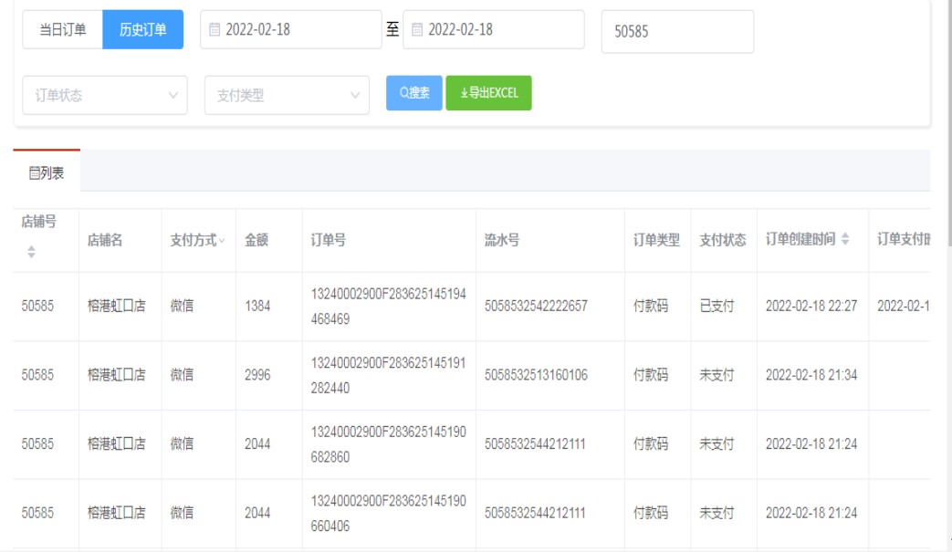Expand the 支付类型 dropdown
The height and width of the screenshot is (552, 952).
287,95
